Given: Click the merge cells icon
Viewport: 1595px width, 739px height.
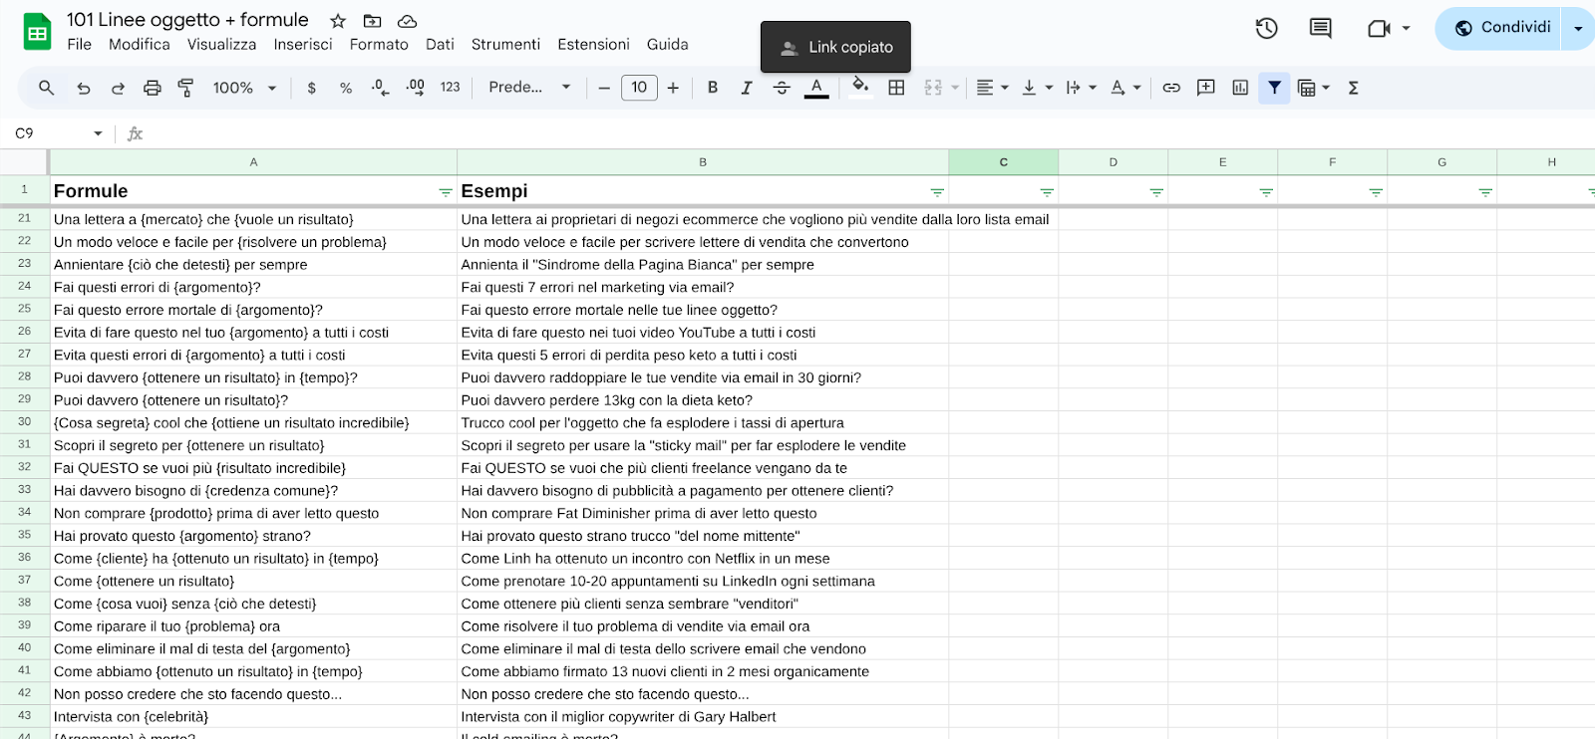Looking at the screenshot, I should pos(933,88).
